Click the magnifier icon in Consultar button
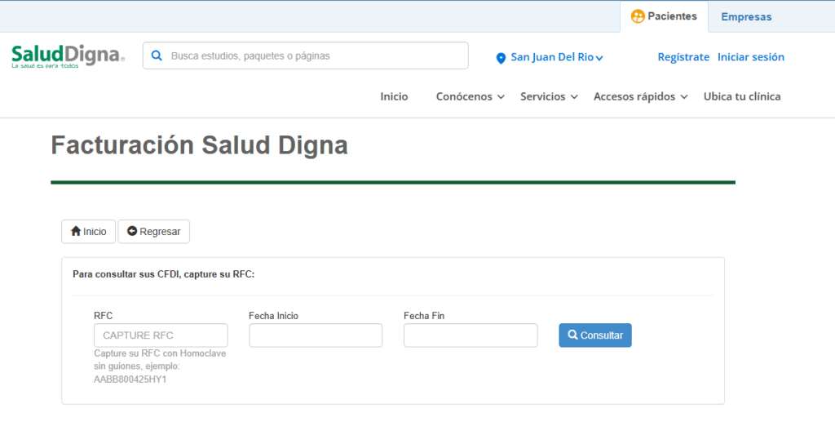 (x=572, y=335)
